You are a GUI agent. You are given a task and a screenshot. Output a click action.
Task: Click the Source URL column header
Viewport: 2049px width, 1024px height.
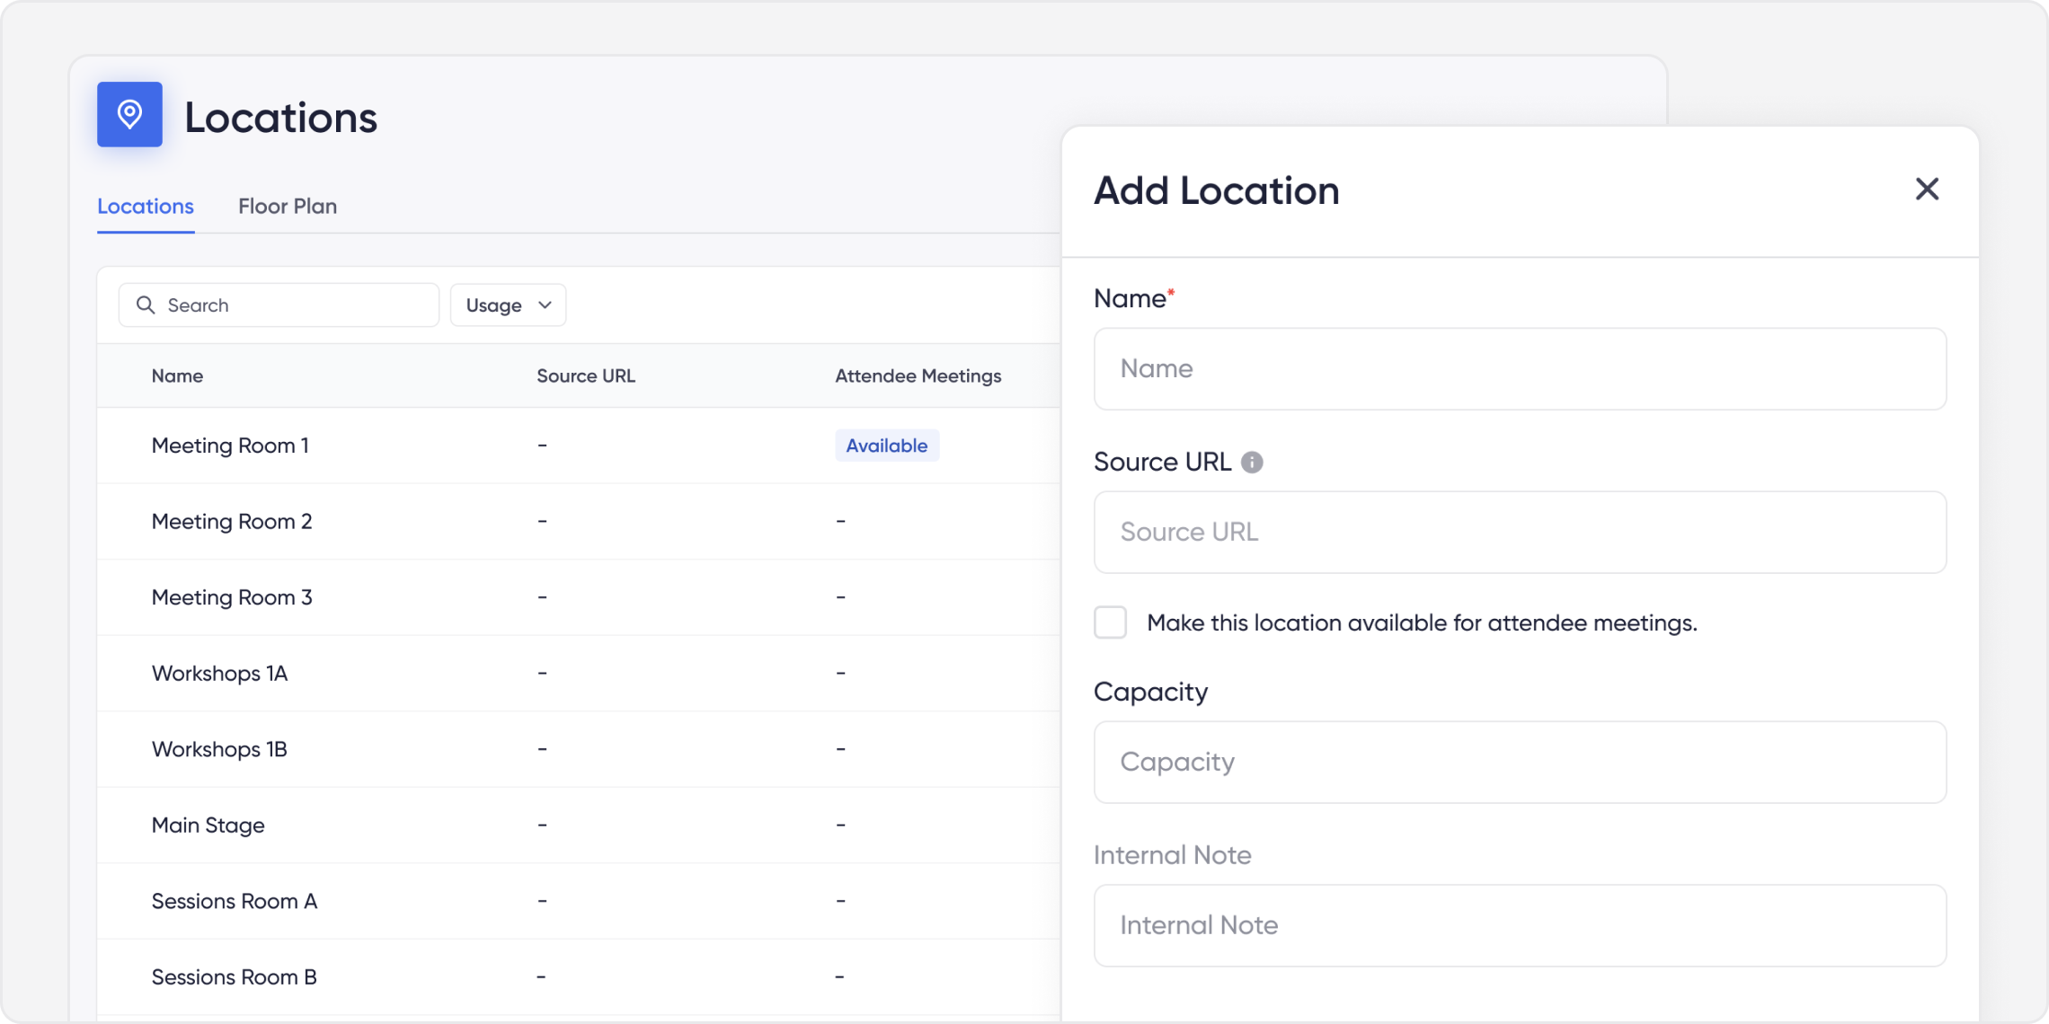[586, 376]
